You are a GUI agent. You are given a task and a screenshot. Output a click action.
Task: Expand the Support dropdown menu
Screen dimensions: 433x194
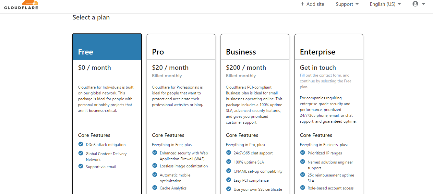coord(347,4)
